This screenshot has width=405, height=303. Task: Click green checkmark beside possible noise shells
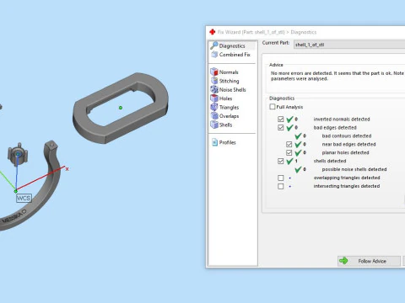298,169
